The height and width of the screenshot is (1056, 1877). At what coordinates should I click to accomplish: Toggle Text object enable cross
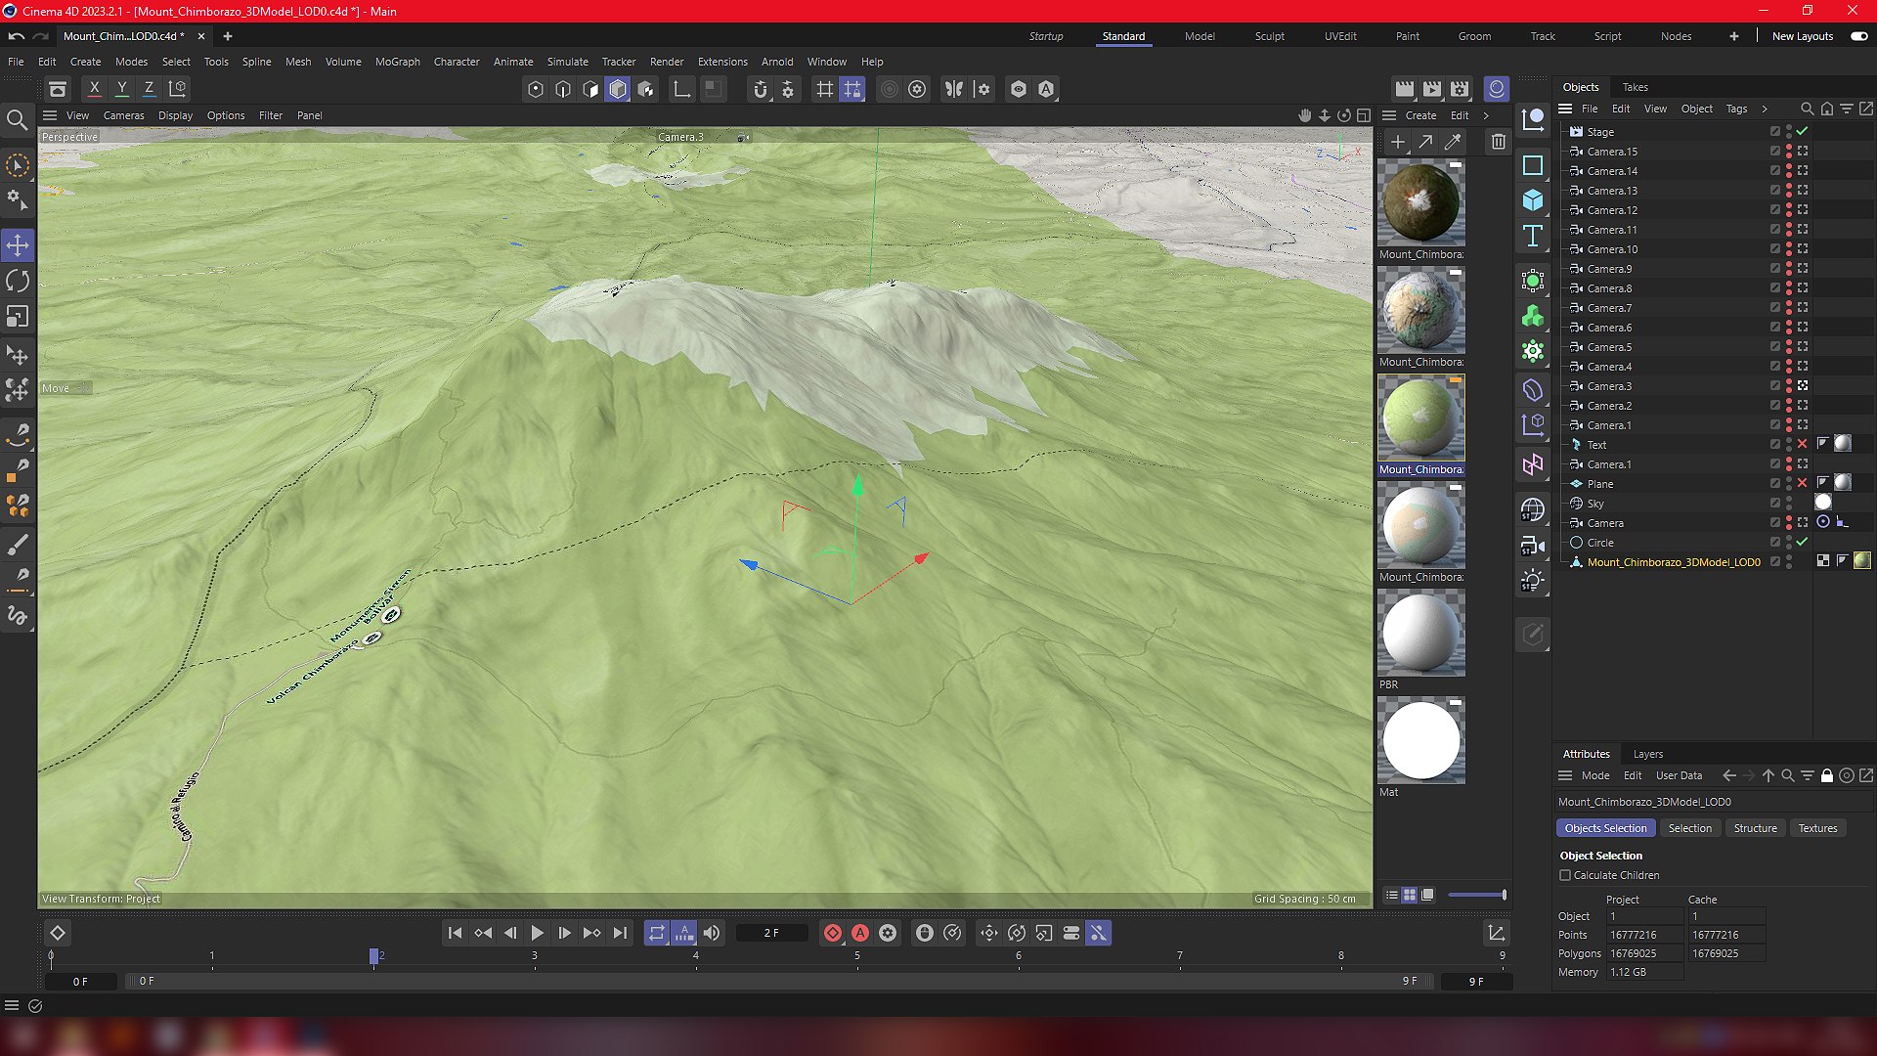(1803, 445)
